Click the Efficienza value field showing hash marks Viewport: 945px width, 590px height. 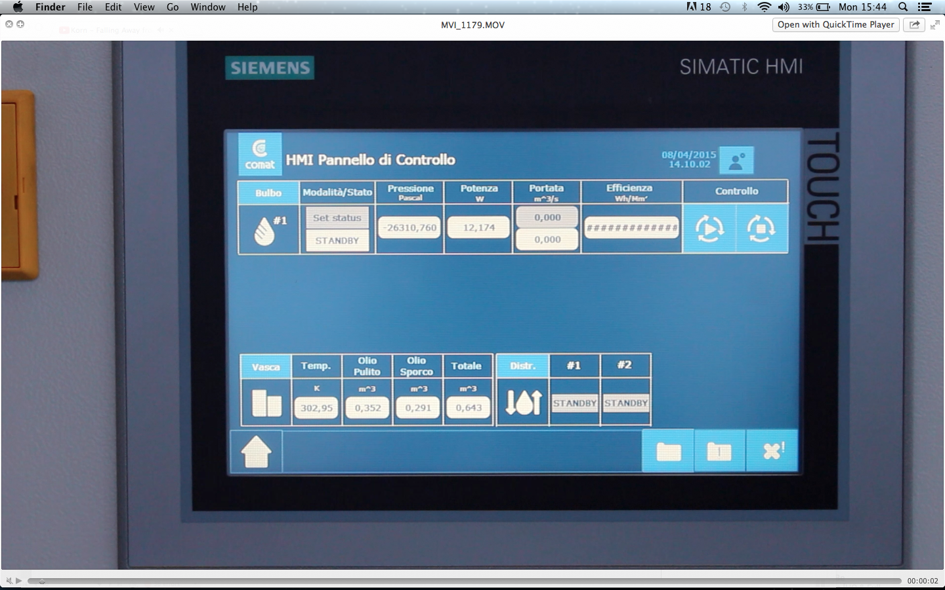pyautogui.click(x=631, y=228)
